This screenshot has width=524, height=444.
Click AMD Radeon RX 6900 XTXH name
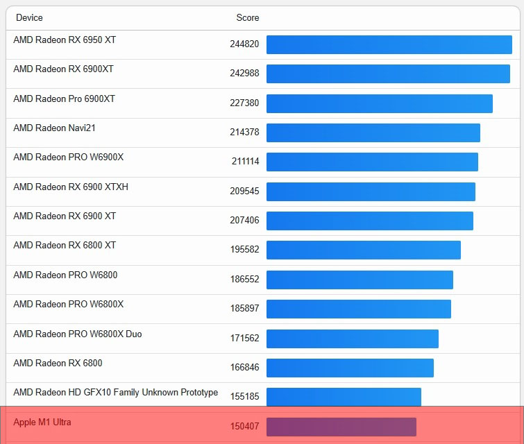tap(71, 187)
